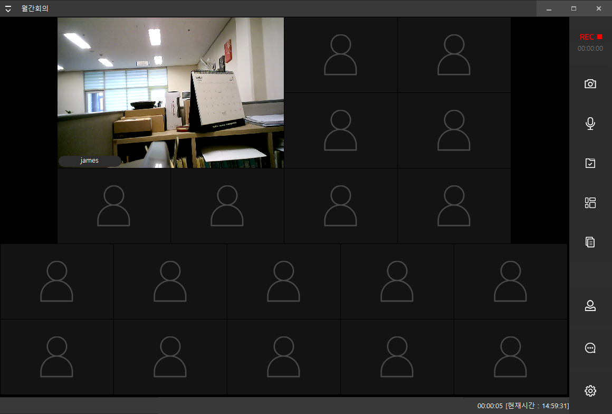
Task: Click the 00:00:00 recording timer
Action: point(590,49)
